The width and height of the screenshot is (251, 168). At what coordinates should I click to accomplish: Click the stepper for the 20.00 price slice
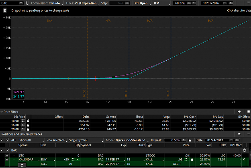coord(23,129)
